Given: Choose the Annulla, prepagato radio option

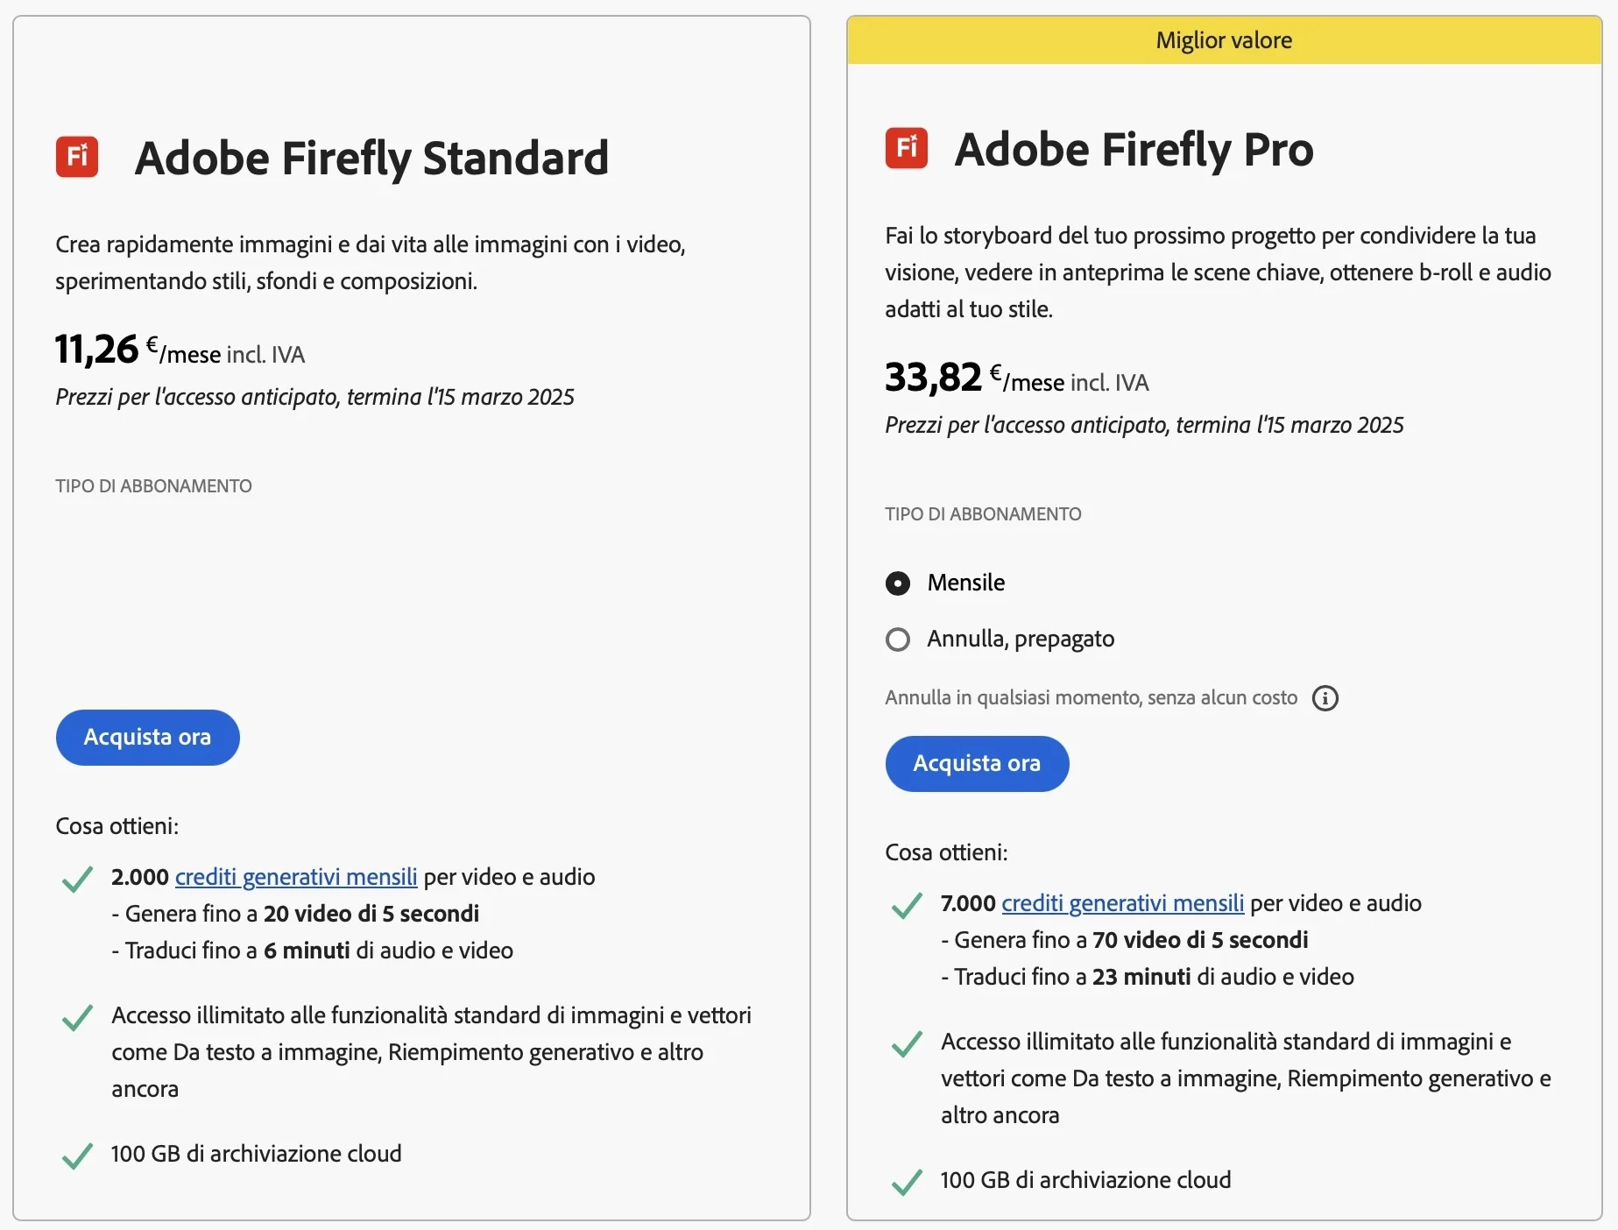Looking at the screenshot, I should pyautogui.click(x=898, y=640).
